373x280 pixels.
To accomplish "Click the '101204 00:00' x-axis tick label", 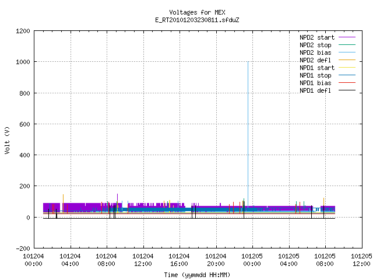I will (33, 260).
